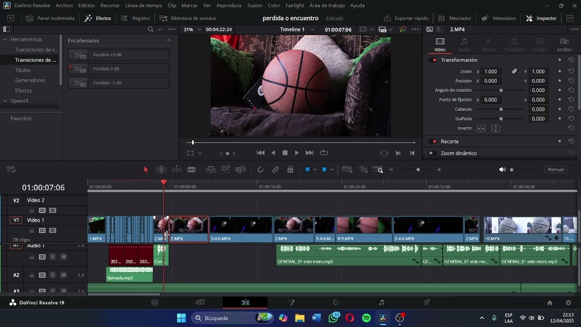Open Spotify from the taskbar
Image resolution: width=581 pixels, height=327 pixels.
point(366,318)
